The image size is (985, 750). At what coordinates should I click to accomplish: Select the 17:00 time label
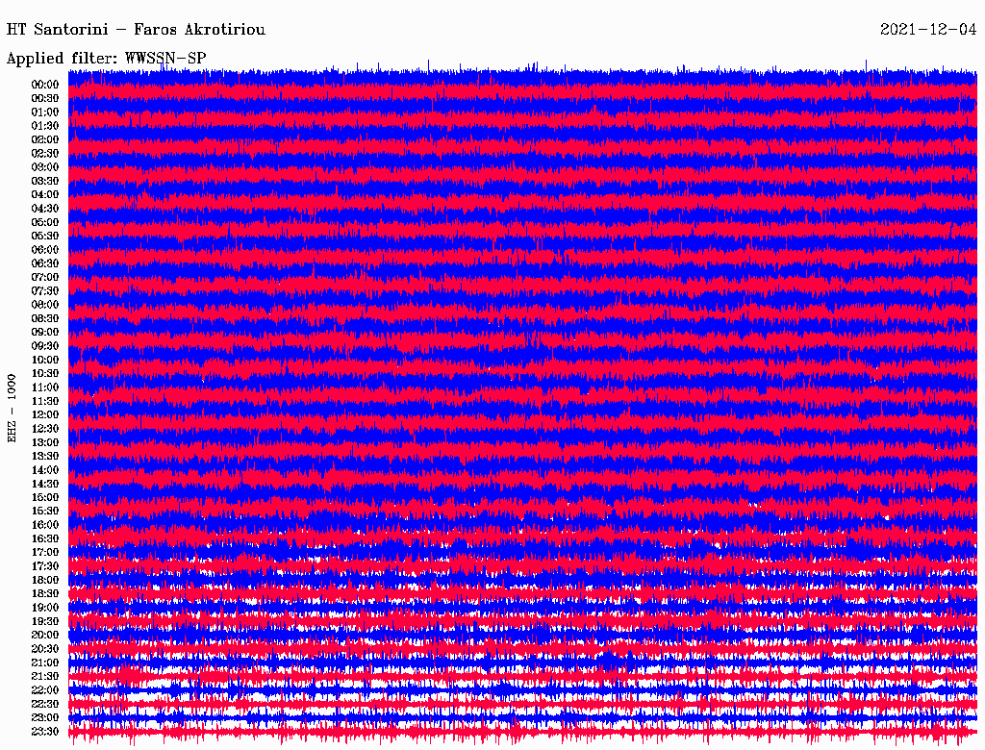click(x=44, y=552)
